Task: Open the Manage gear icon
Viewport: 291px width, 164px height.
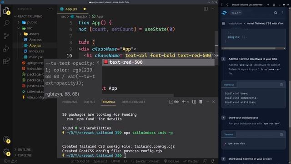Action: tap(6, 152)
